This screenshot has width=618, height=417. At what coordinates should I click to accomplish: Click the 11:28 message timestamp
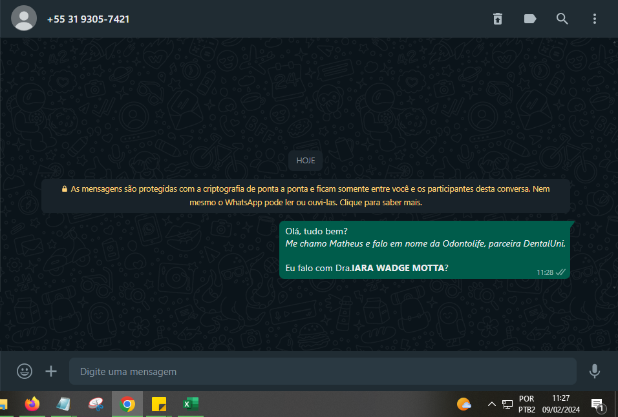point(545,272)
